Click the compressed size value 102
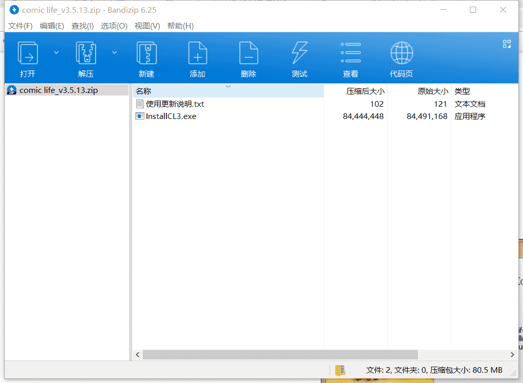This screenshot has height=383, width=523. click(x=377, y=104)
